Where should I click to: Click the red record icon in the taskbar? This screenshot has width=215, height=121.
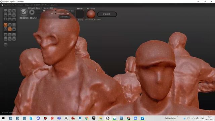point(45,118)
